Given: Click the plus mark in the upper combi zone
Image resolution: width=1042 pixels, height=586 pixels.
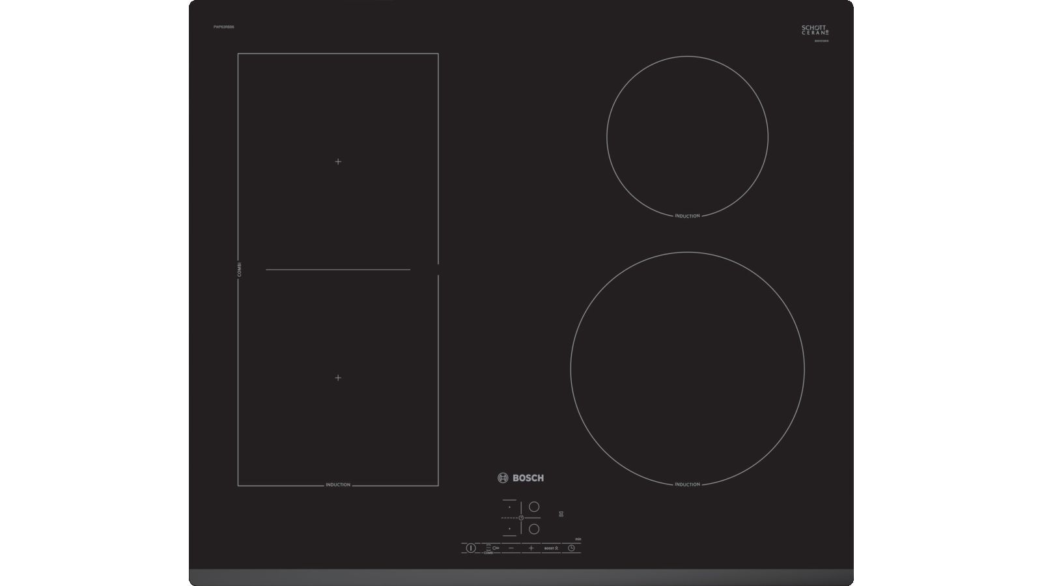Looking at the screenshot, I should pyautogui.click(x=338, y=161).
